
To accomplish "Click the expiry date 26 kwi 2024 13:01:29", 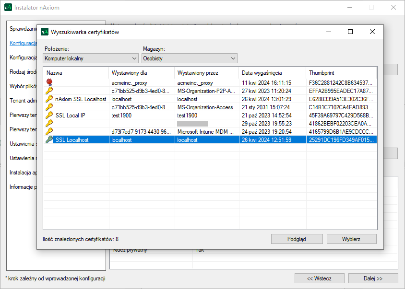I will 266,99.
